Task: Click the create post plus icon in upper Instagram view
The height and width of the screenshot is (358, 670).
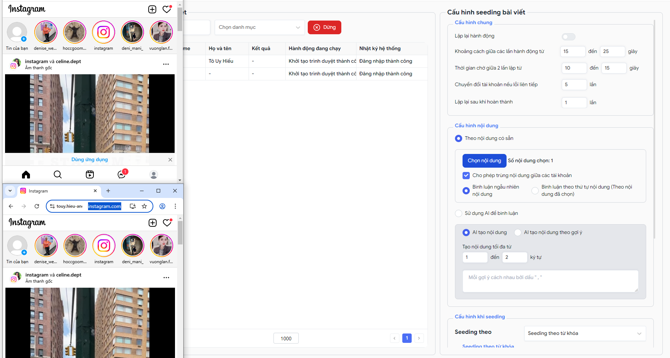Action: (152, 9)
